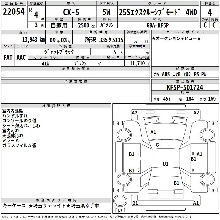This screenshot has height=220, width=220.
Task: Click door type value 5W
Action: click(x=107, y=12)
